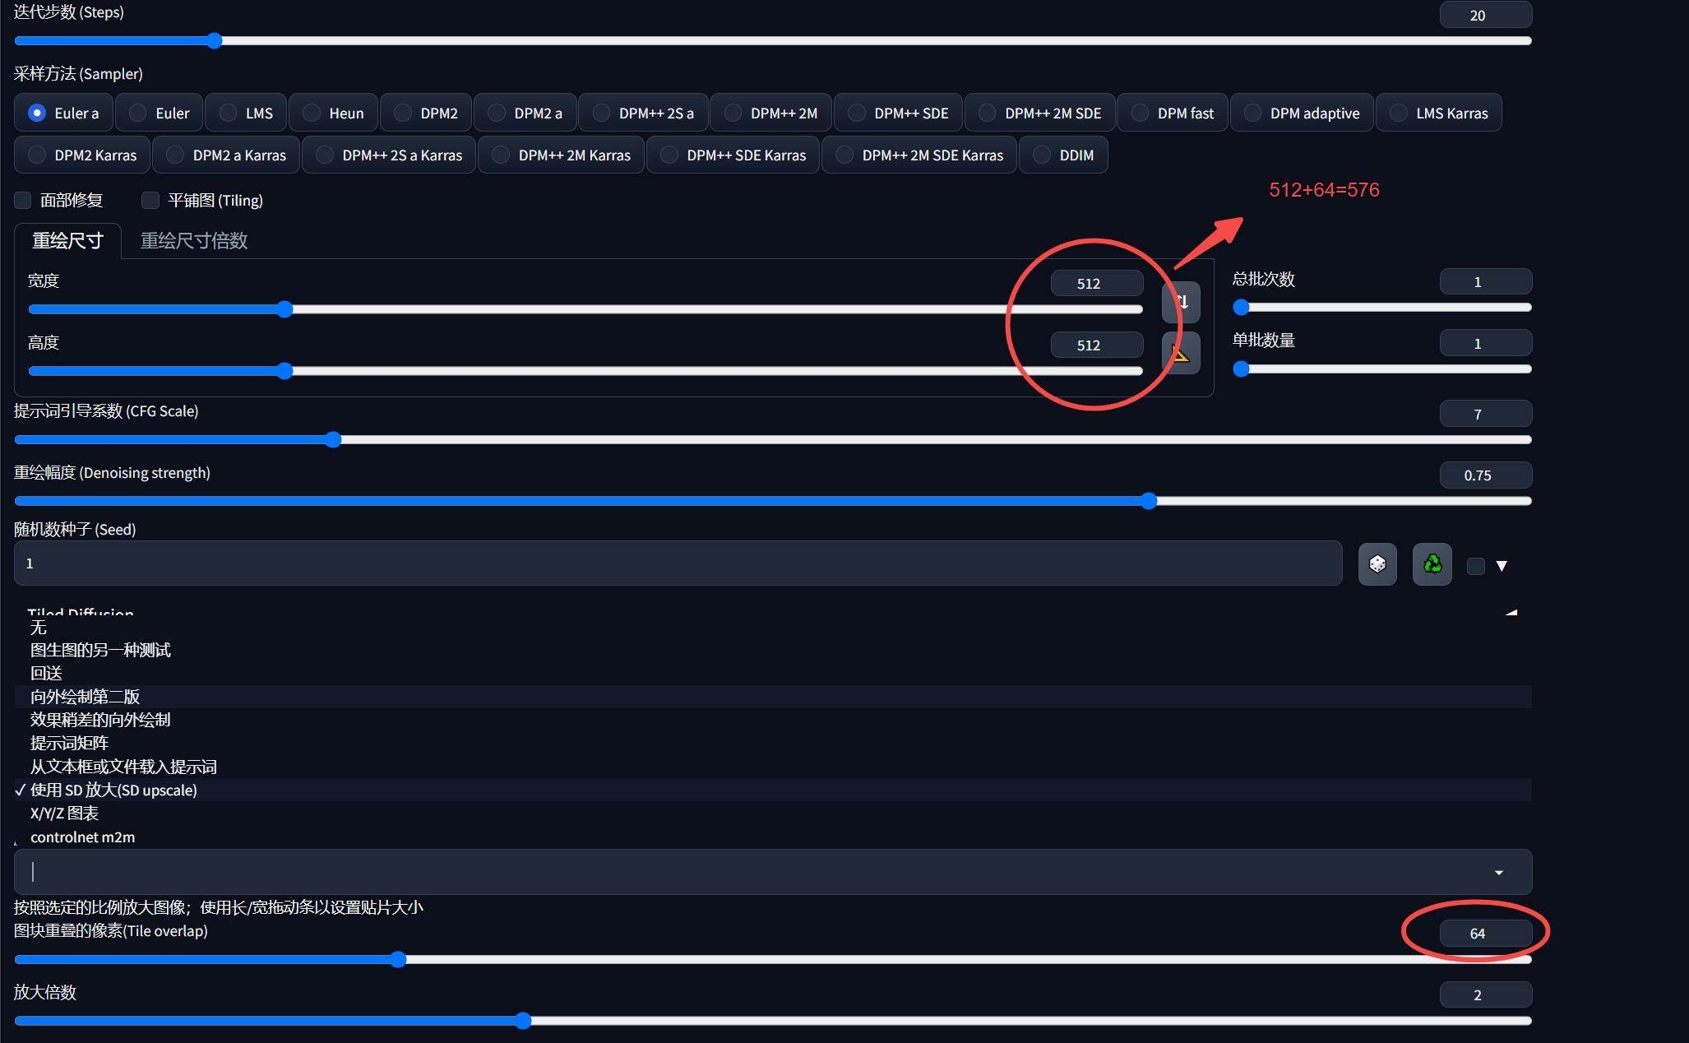
Task: Enable the 面部修复 checkbox
Action: [23, 200]
